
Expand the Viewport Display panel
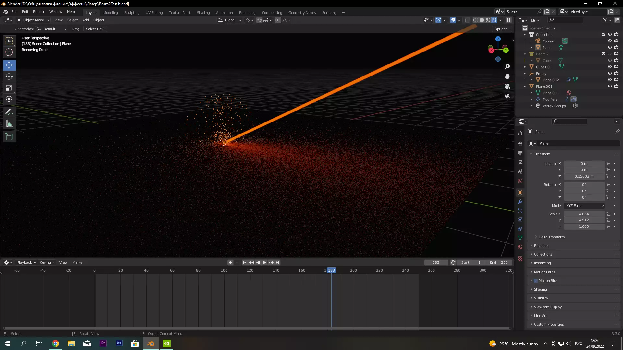[x=547, y=307]
